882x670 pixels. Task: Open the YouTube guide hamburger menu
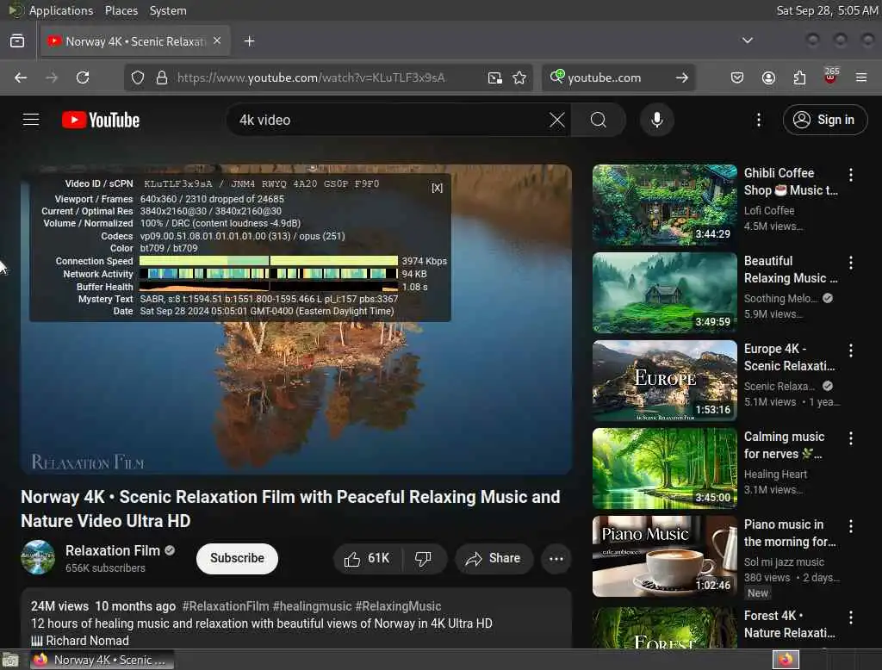pos(31,120)
